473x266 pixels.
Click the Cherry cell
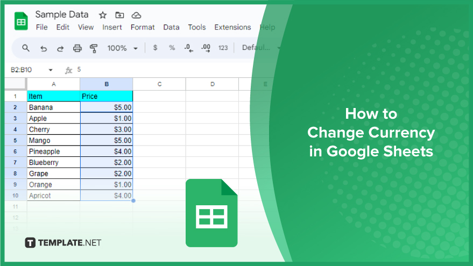click(54, 130)
